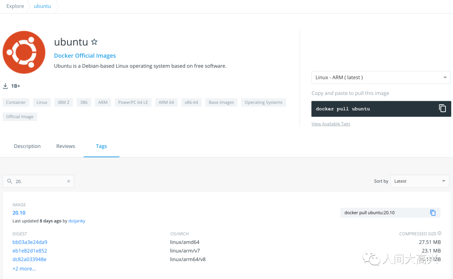Click the search magnifier icon
Screen dimensions: 453x279
point(10,181)
